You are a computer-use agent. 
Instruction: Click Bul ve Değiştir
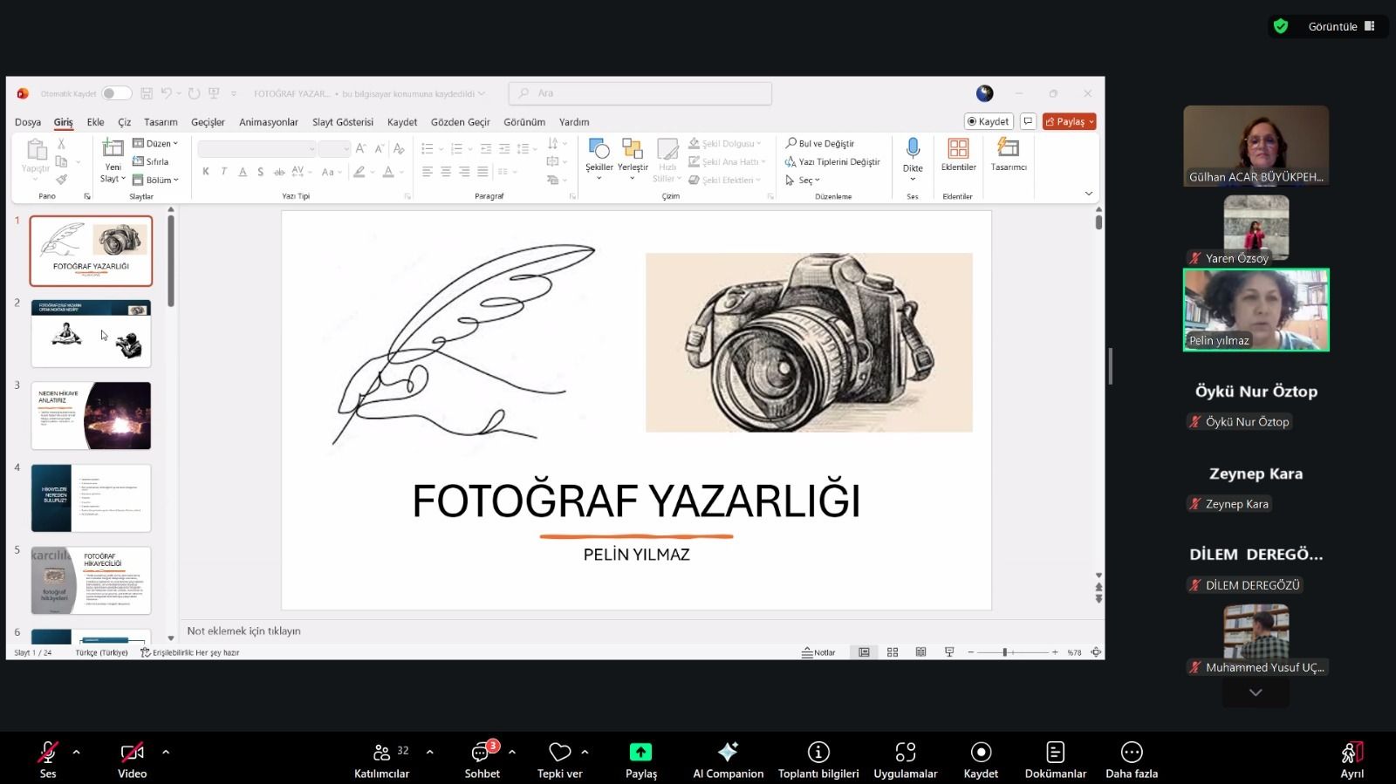(820, 143)
